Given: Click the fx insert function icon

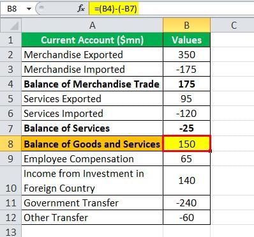Looking at the screenshot, I should 81,8.
